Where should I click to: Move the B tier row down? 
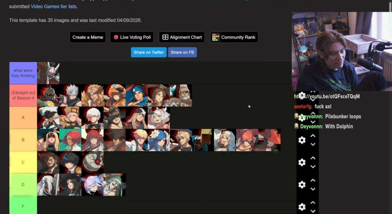point(313,144)
